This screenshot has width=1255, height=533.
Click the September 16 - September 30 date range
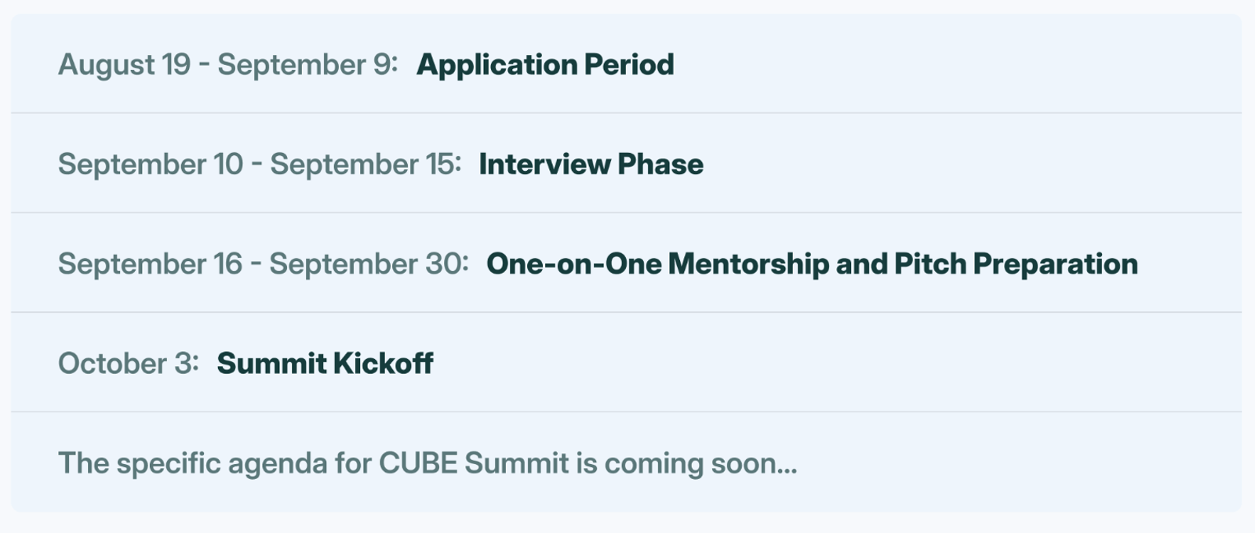click(264, 264)
